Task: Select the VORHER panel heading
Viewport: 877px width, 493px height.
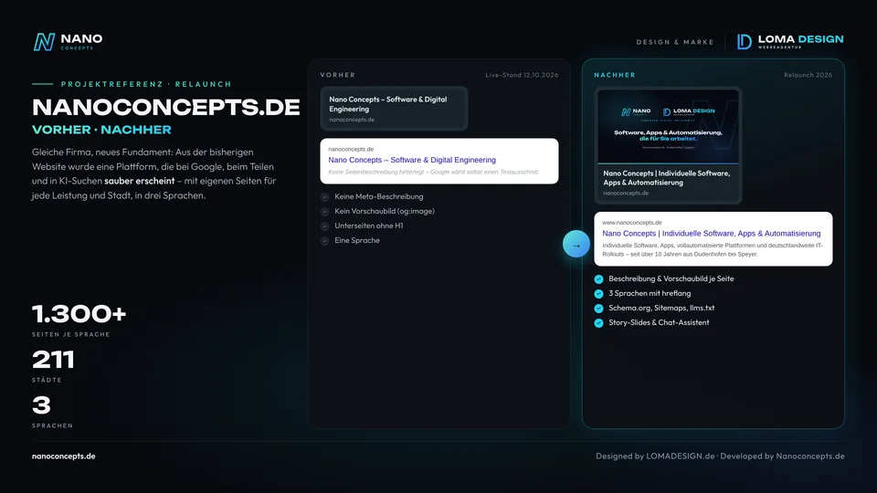Action: click(x=338, y=75)
